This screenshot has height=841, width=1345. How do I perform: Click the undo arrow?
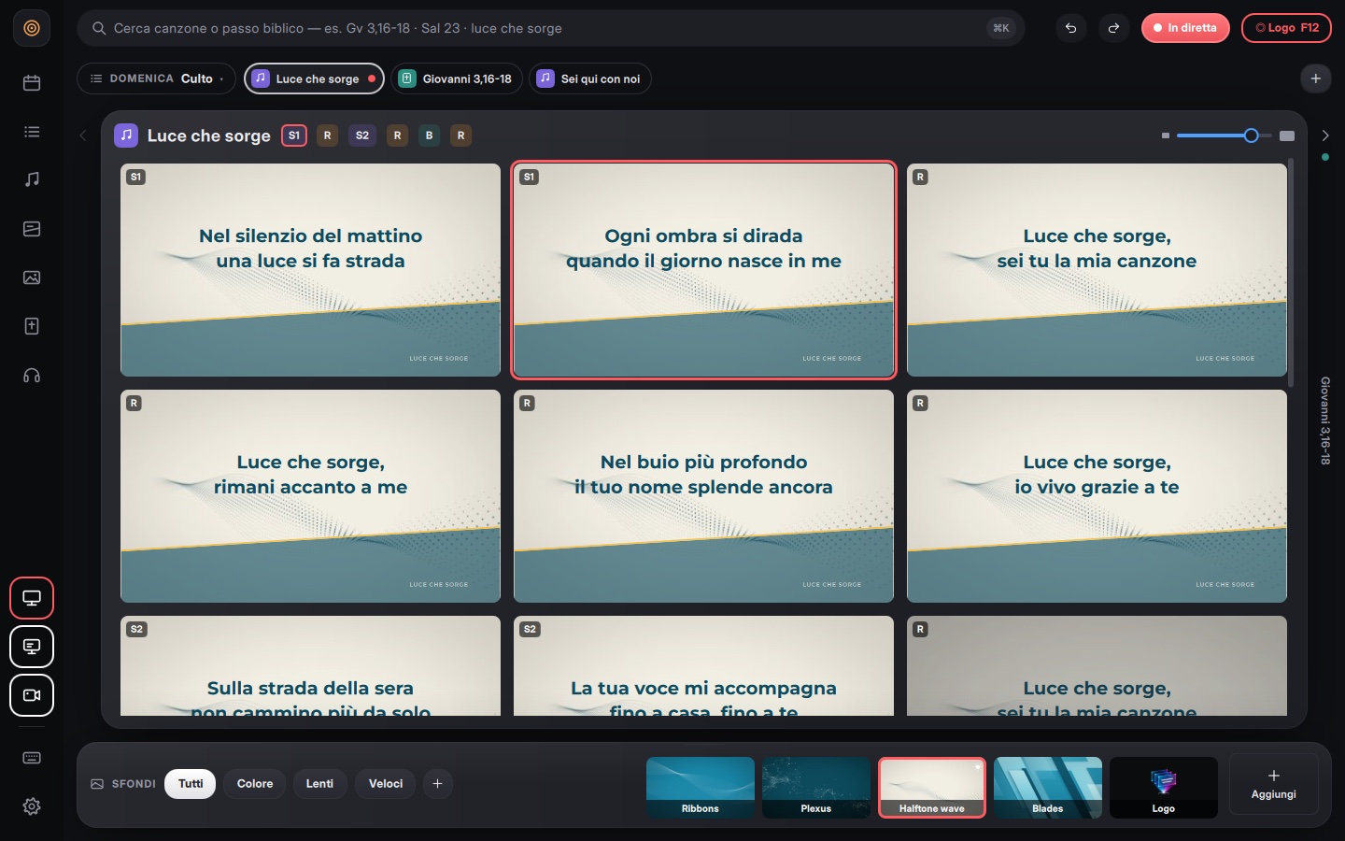tap(1071, 28)
